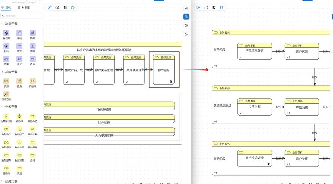Select the 业务角色 element icon
333x184 pixels.
(x=33, y=116)
